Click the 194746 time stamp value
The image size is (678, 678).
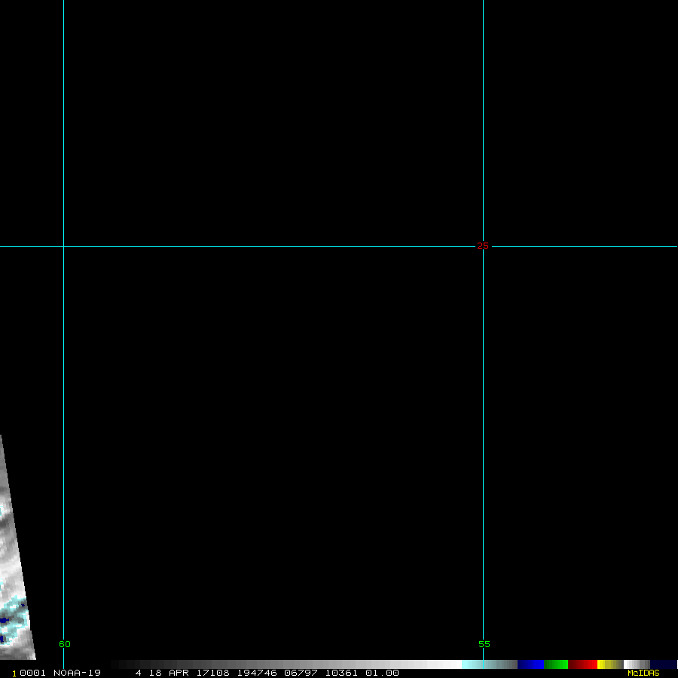click(x=257, y=673)
